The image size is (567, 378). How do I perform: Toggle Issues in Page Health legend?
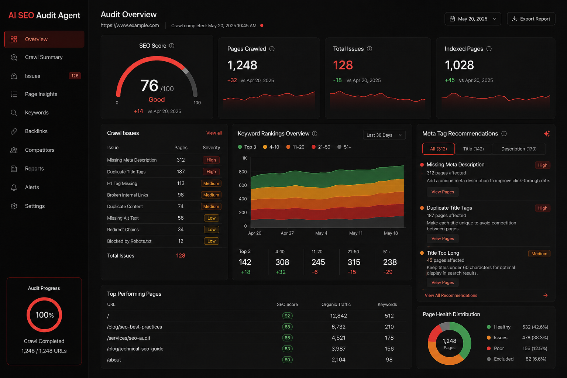[497, 338]
